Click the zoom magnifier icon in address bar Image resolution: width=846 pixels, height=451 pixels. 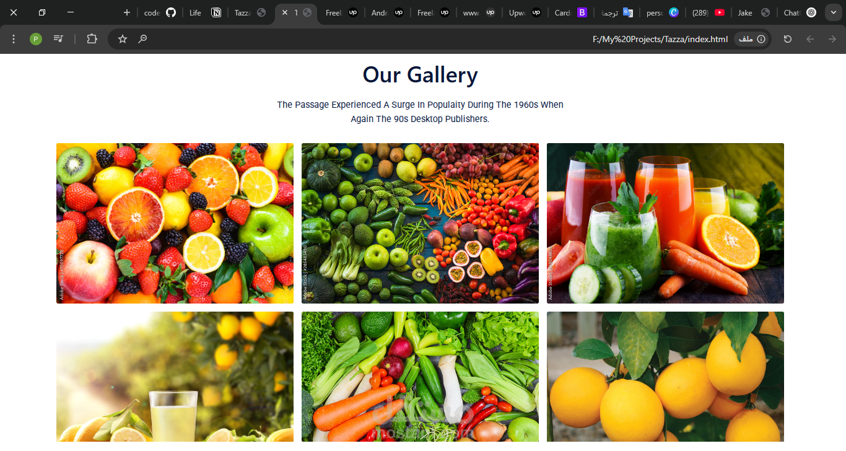point(142,39)
